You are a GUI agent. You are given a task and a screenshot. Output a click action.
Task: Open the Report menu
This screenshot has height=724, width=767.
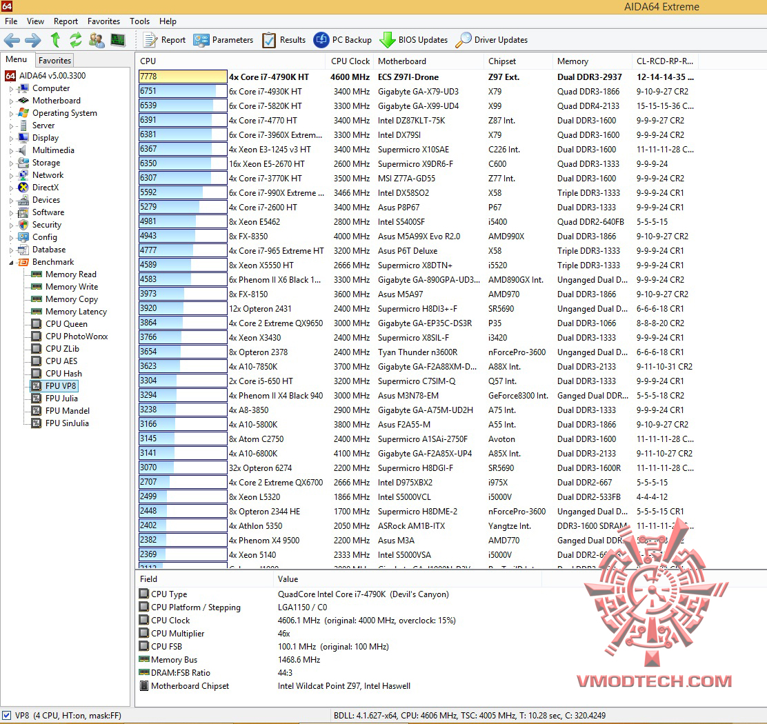[66, 21]
